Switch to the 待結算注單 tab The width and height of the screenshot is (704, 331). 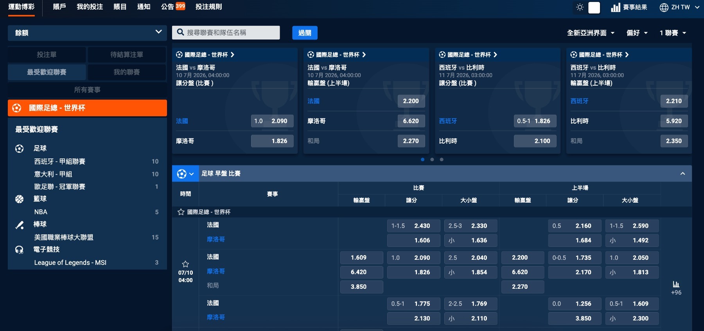127,54
